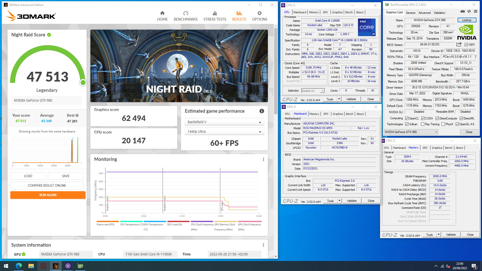Open the SPD tab in top CPU-Z window
Viewport: 482px width, 271px height.
(325, 12)
